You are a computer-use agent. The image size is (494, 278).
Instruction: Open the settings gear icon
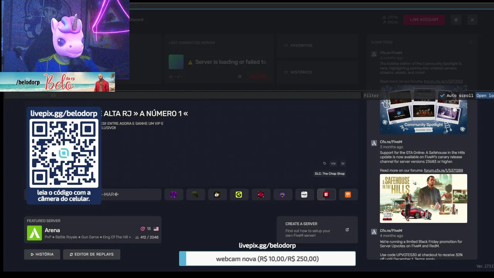[456, 20]
